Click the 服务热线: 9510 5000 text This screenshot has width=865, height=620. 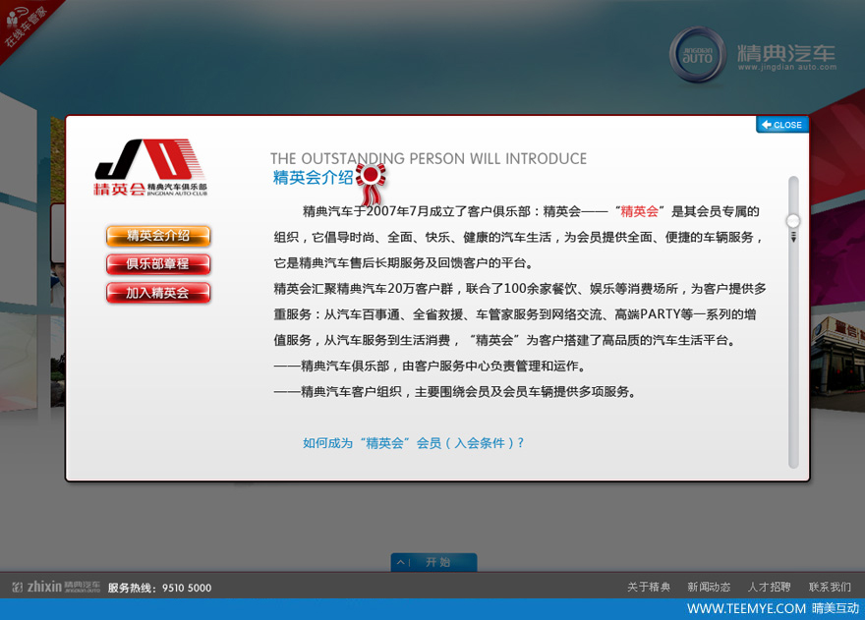pyautogui.click(x=159, y=588)
